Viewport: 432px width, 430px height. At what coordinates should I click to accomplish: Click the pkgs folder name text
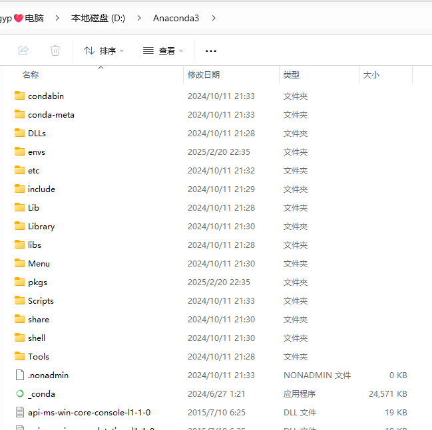point(37,282)
